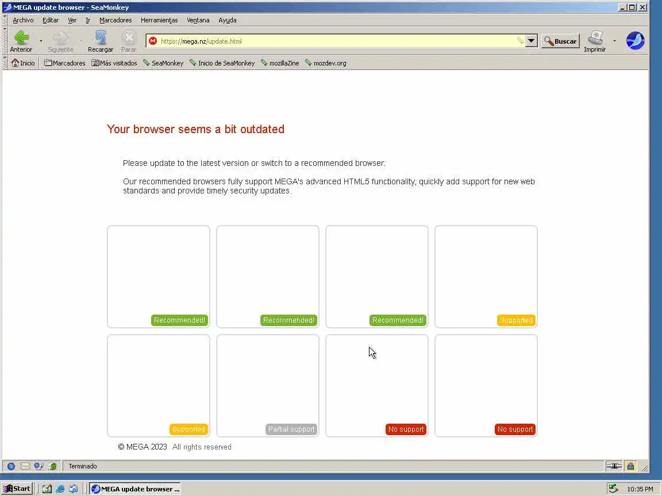The width and height of the screenshot is (662, 496).
Task: Open the Herramientas menu
Action: 159,20
